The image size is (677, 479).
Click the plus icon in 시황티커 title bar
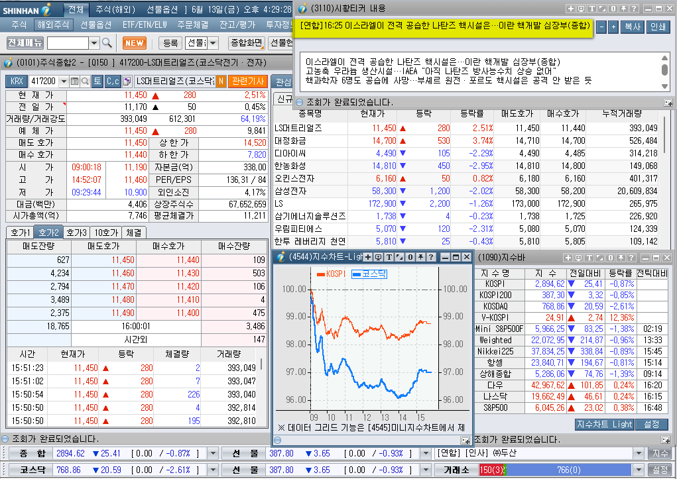570,9
